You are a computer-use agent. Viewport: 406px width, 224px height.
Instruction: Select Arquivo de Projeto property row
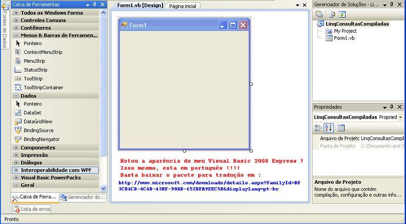[358, 138]
